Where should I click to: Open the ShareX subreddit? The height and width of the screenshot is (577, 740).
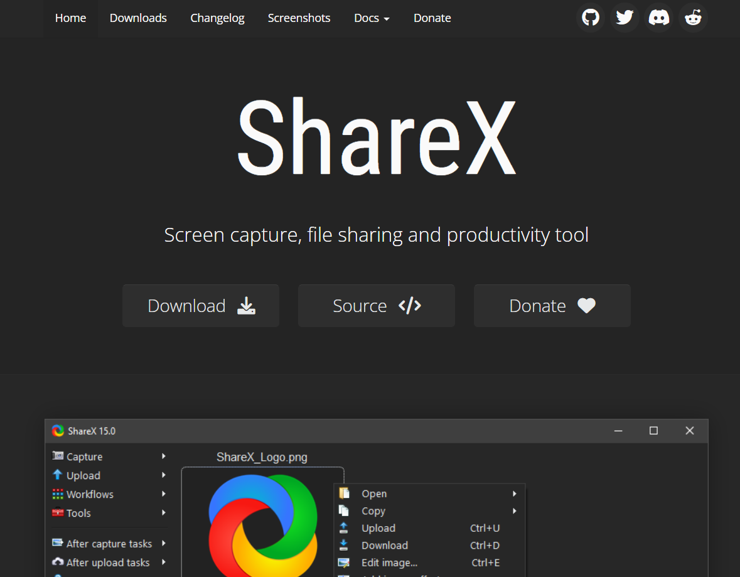[x=693, y=18]
